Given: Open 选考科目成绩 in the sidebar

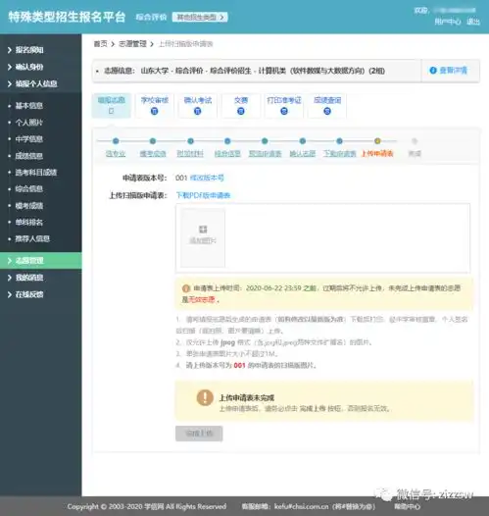Looking at the screenshot, I should tap(36, 172).
